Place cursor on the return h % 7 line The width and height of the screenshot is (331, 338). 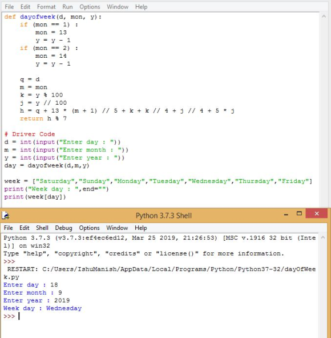(x=43, y=118)
